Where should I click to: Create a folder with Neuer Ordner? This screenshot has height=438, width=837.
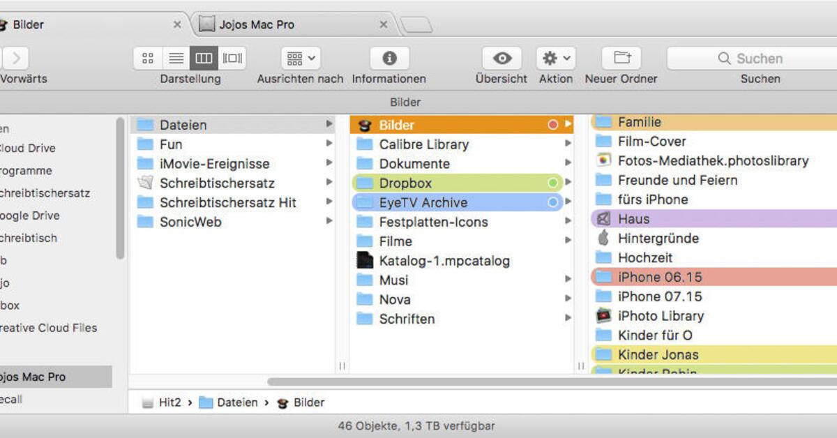pyautogui.click(x=621, y=59)
